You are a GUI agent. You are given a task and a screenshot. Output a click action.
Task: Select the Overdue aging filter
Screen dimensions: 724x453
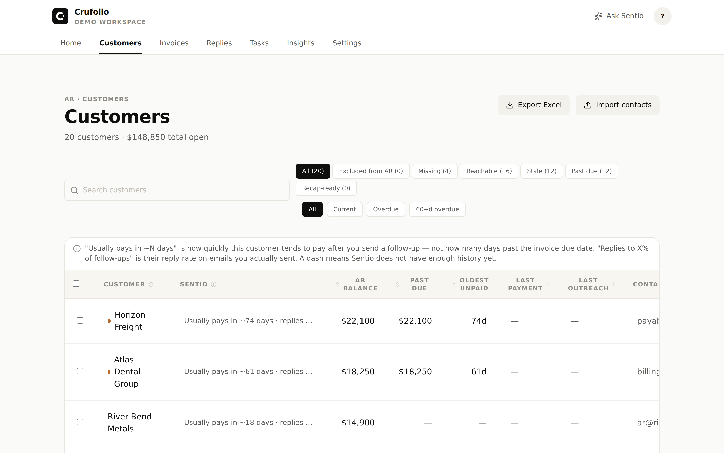pos(386,209)
